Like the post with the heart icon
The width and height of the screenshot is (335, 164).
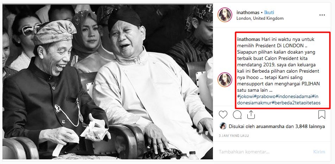tap(223, 115)
